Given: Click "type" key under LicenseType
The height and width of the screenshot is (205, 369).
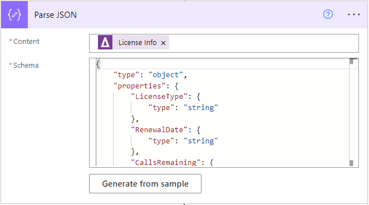Looking at the screenshot, I should [x=161, y=108].
